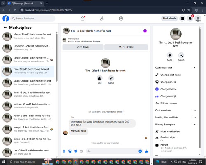The height and width of the screenshot is (165, 206).
Task: Click the Windows taskbar search box
Action: tap(31, 162)
